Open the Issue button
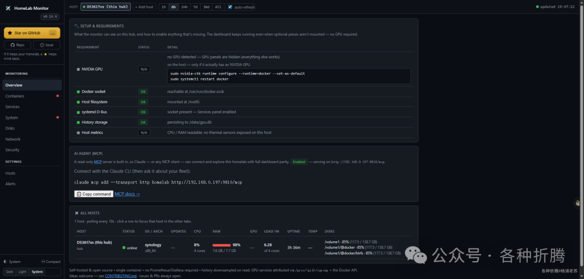584x279 pixels. pos(47,45)
